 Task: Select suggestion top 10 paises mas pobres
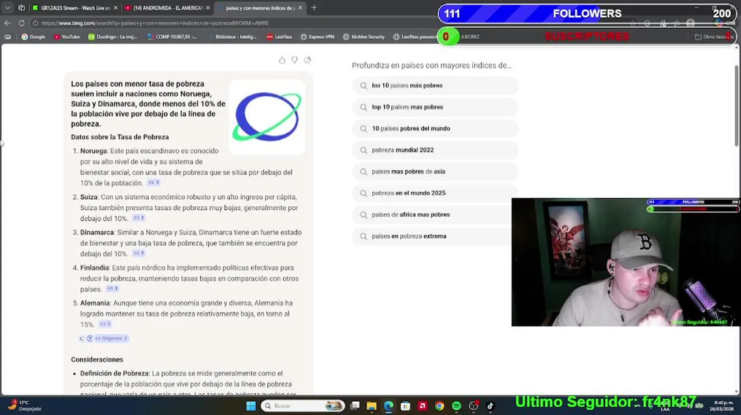click(x=435, y=107)
